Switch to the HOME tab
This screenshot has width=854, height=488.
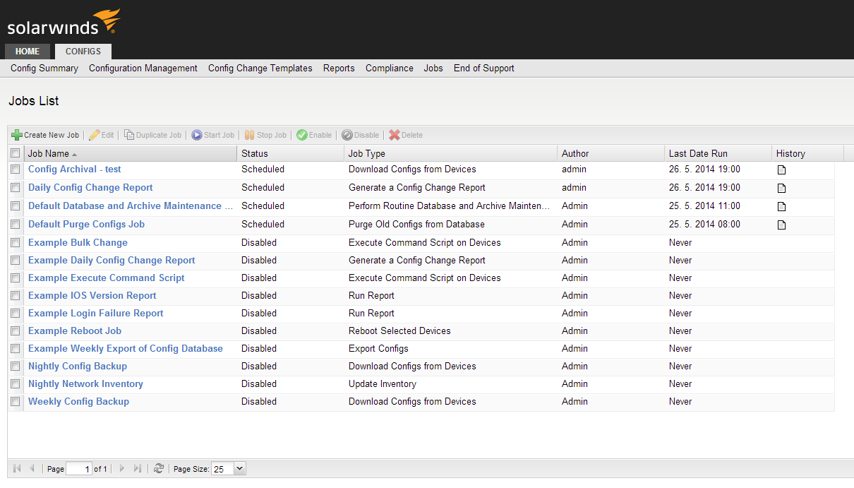28,52
